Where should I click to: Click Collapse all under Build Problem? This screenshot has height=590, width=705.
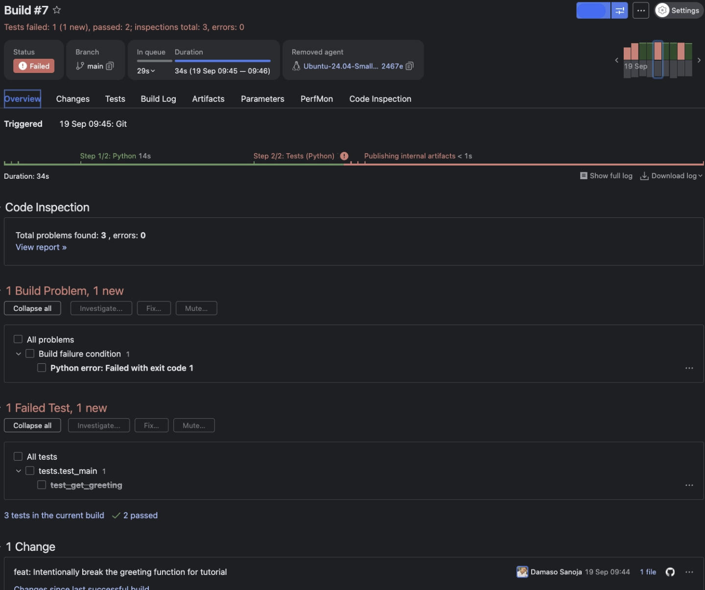point(32,308)
